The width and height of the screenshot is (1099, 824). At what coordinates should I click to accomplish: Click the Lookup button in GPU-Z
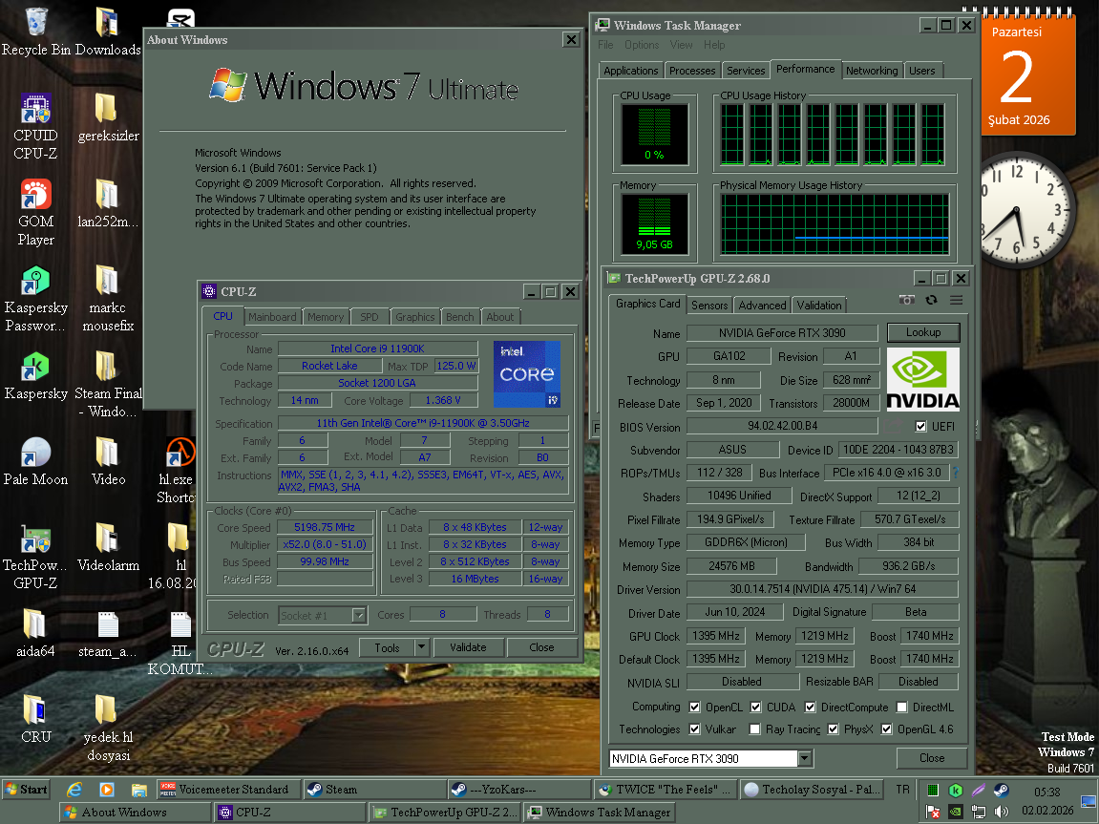coord(923,332)
